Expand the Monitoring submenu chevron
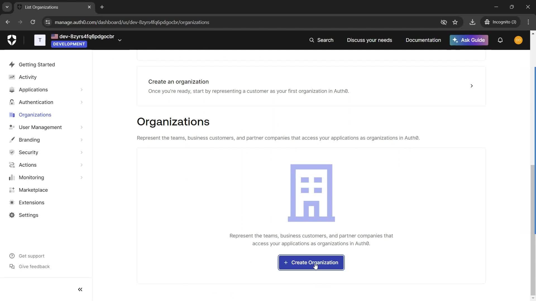The width and height of the screenshot is (536, 301). pos(82,178)
